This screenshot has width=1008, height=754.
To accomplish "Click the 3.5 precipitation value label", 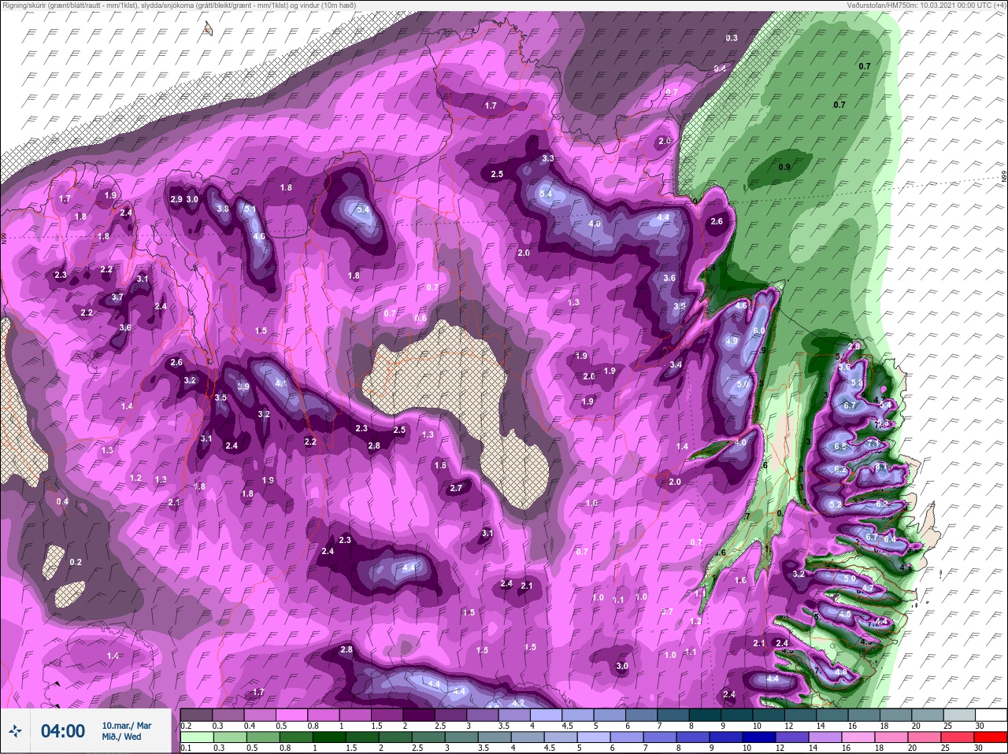I will point(220,398).
